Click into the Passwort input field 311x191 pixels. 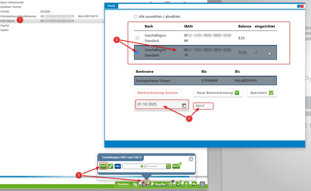click(x=155, y=166)
